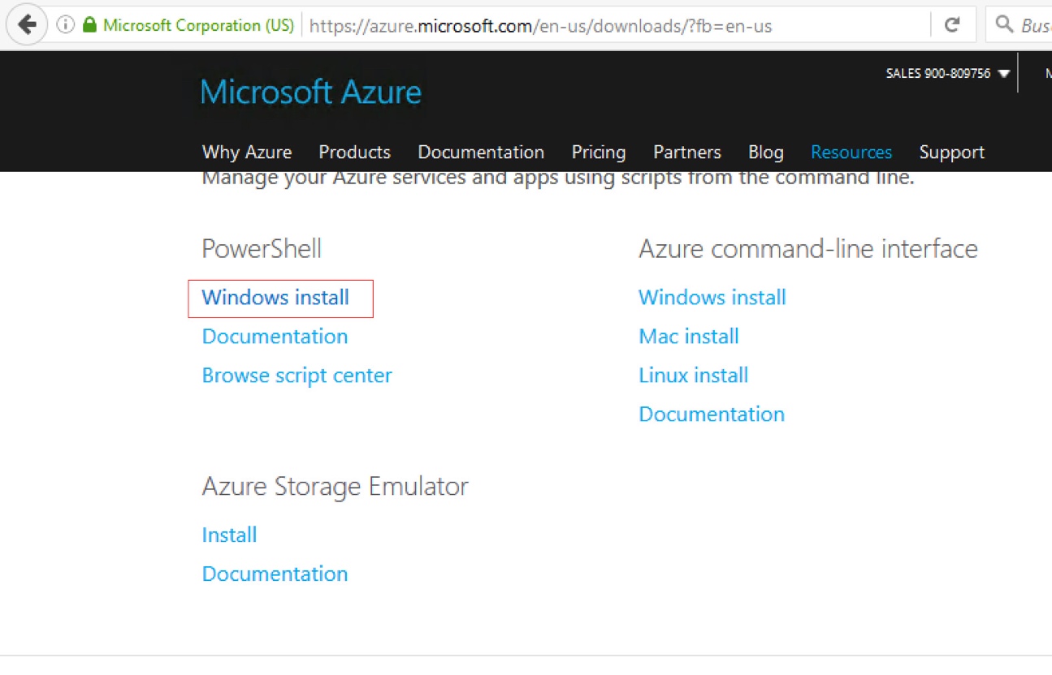Select Pricing in the navigation bar
Image resolution: width=1052 pixels, height=675 pixels.
point(599,153)
